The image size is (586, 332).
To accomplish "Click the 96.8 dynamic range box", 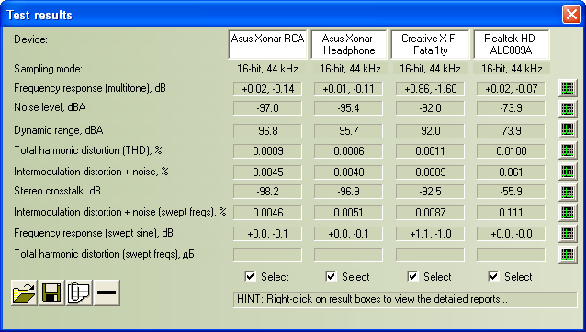I will pyautogui.click(x=267, y=131).
